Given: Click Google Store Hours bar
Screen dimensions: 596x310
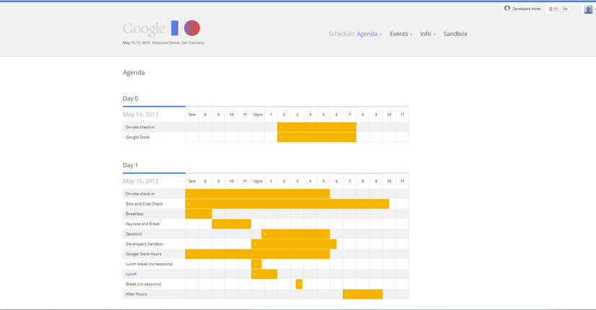Looking at the screenshot, I should pyautogui.click(x=258, y=254).
